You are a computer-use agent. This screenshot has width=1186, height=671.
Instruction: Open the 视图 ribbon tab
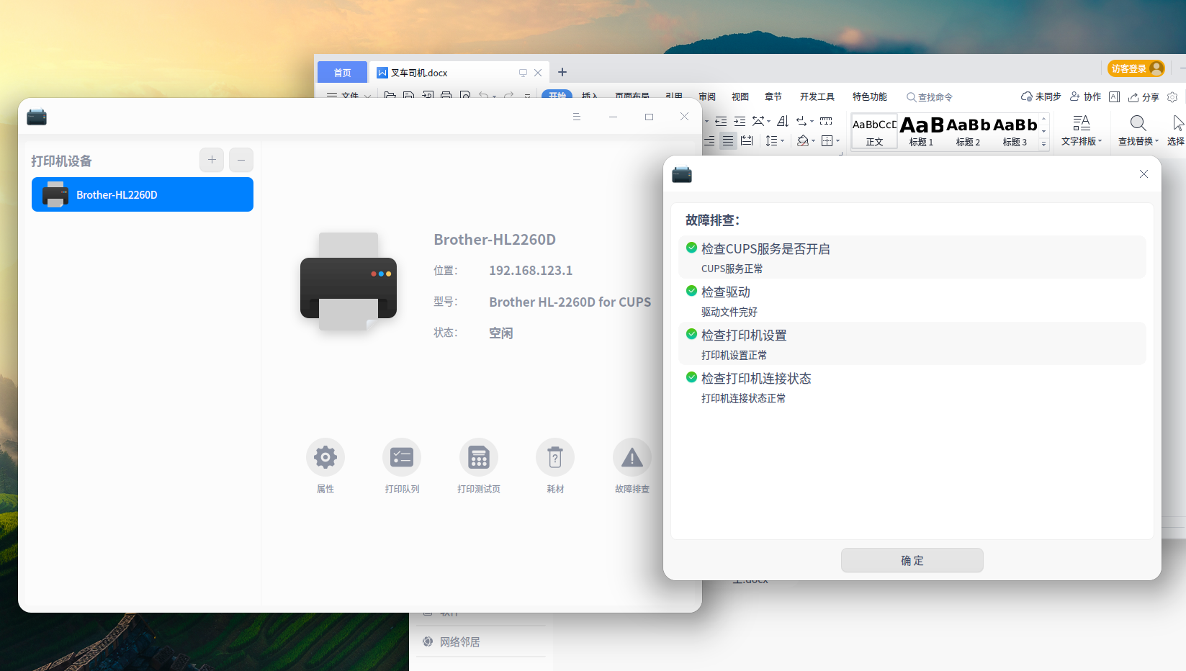[x=740, y=96]
